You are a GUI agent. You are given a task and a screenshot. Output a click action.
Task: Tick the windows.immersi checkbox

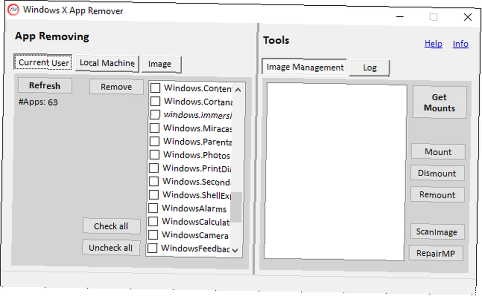coord(155,114)
